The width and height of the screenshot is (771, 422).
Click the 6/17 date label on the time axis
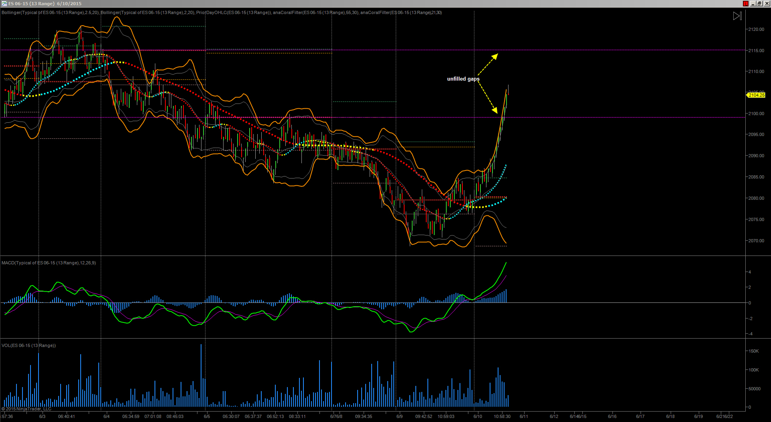[x=640, y=416]
